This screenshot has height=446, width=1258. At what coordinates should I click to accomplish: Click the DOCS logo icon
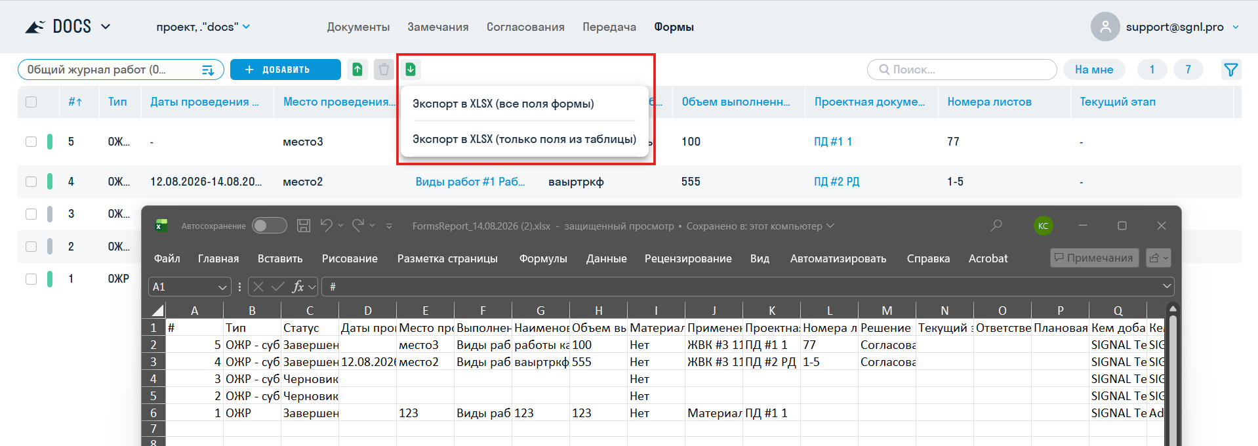click(35, 27)
